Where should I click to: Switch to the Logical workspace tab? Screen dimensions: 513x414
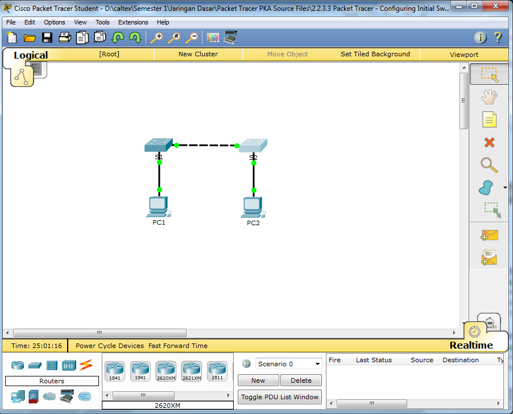tap(31, 55)
